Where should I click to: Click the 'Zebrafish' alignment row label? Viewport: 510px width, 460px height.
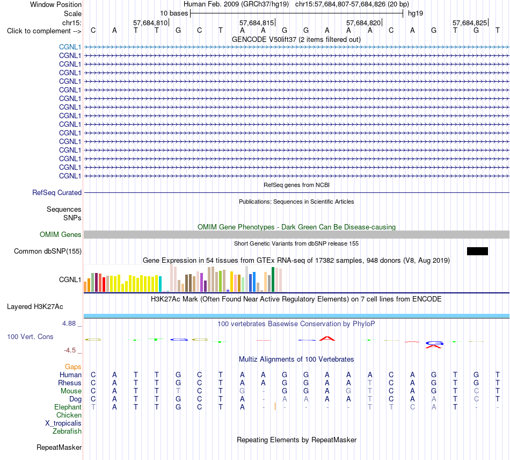pyautogui.click(x=67, y=431)
